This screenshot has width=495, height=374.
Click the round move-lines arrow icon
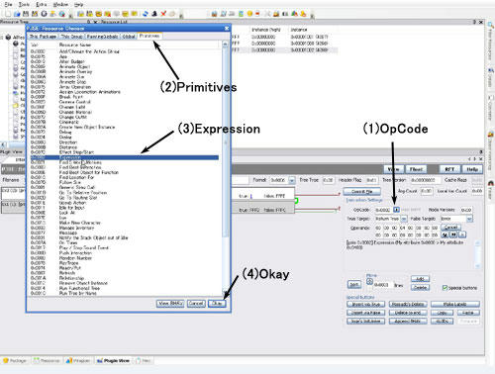click(369, 282)
